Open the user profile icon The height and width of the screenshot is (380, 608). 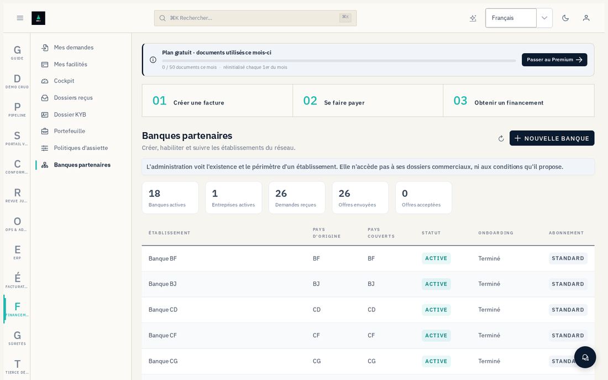[586, 18]
